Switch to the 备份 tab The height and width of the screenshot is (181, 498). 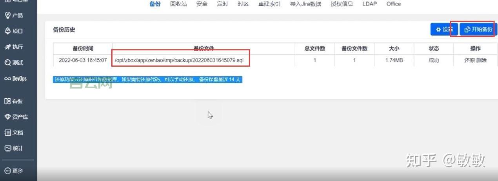[x=155, y=4]
